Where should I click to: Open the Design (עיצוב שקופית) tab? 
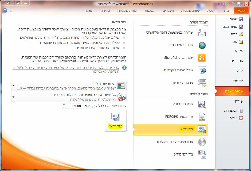(x=190, y=11)
